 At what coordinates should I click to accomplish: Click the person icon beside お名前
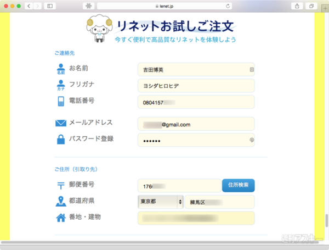click(x=61, y=69)
